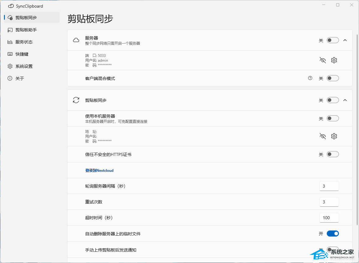
Task: Enable the 服务器 toggle switch
Action: pyautogui.click(x=333, y=40)
